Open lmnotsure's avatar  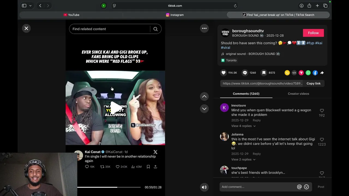tap(224, 108)
